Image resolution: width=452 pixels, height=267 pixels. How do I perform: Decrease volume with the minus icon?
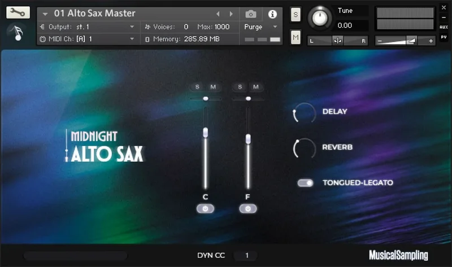[x=380, y=41]
